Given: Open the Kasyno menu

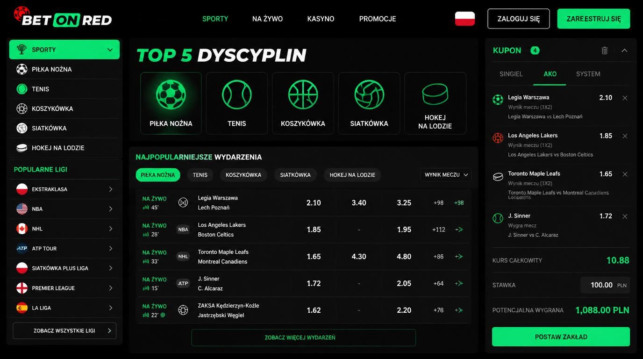Looking at the screenshot, I should pyautogui.click(x=321, y=19).
